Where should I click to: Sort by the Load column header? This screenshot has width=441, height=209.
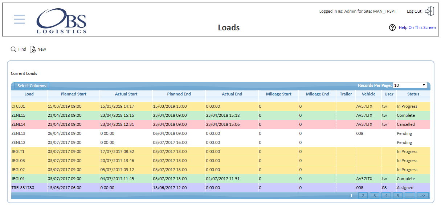point(29,94)
